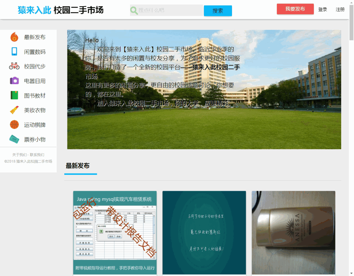Click the 美妆衣物 brush icon

[x=14, y=110]
